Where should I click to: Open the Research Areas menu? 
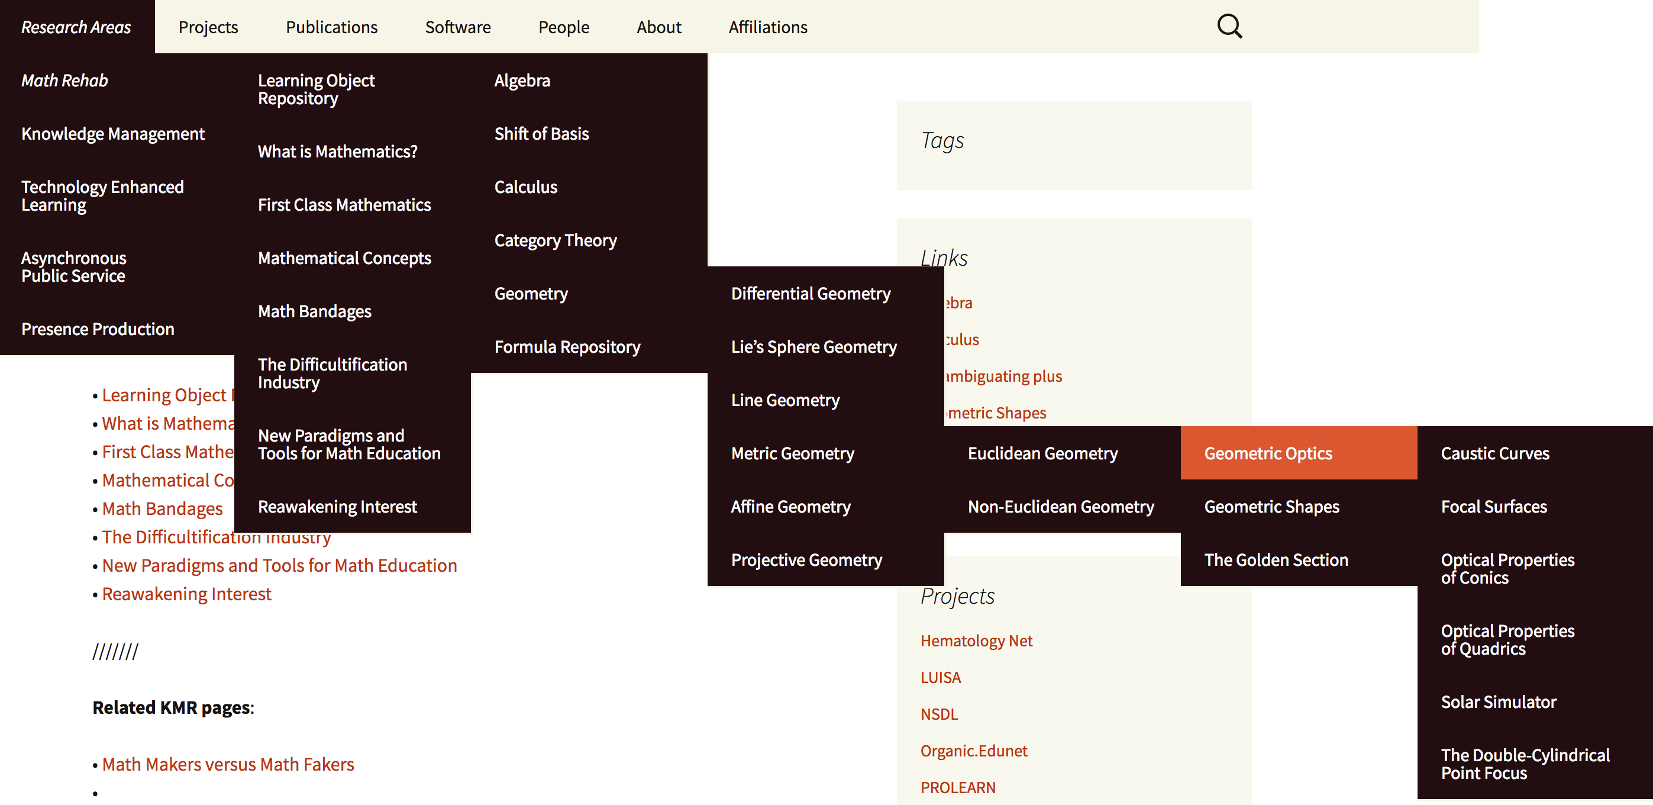coord(76,27)
